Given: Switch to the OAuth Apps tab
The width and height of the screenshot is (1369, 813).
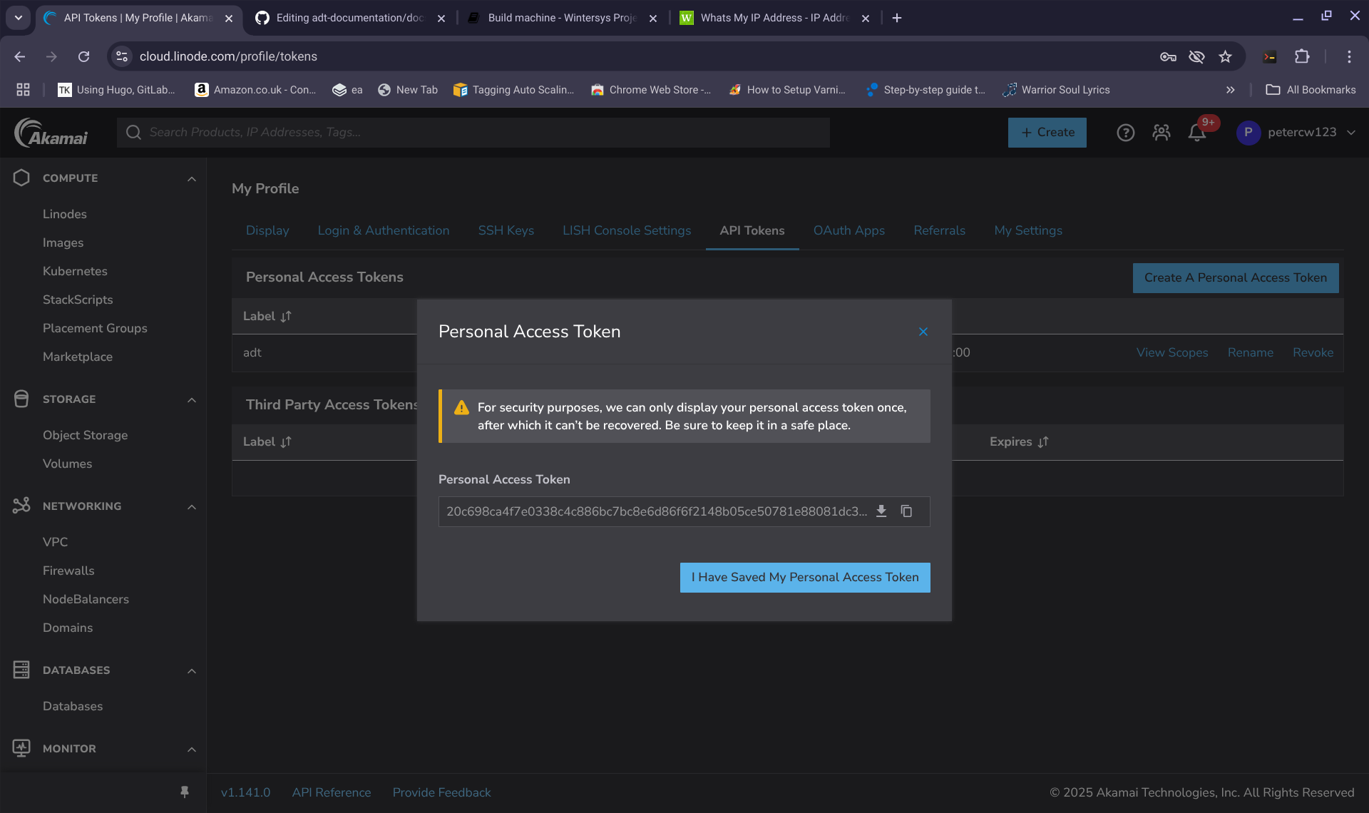Looking at the screenshot, I should coord(848,230).
